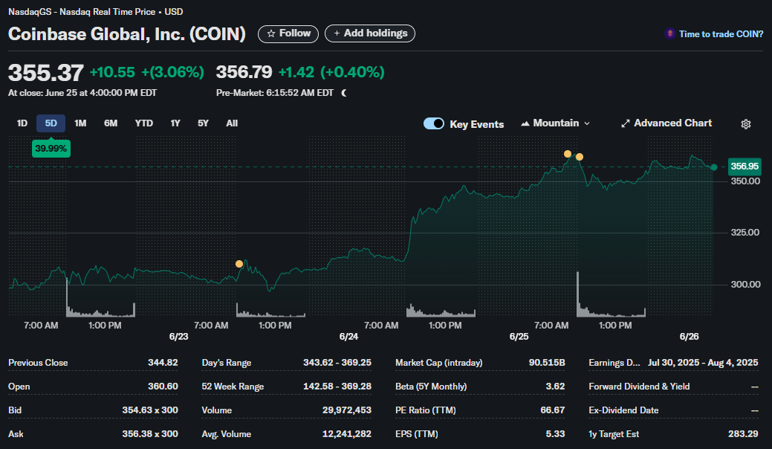
Task: Open the Mountain chart type dropdown
Action: pos(555,123)
